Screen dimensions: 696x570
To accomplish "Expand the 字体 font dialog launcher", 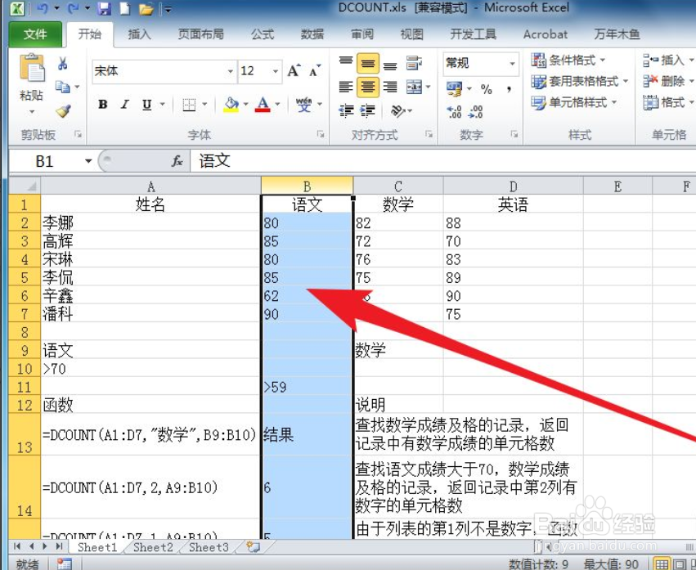I will coord(320,134).
